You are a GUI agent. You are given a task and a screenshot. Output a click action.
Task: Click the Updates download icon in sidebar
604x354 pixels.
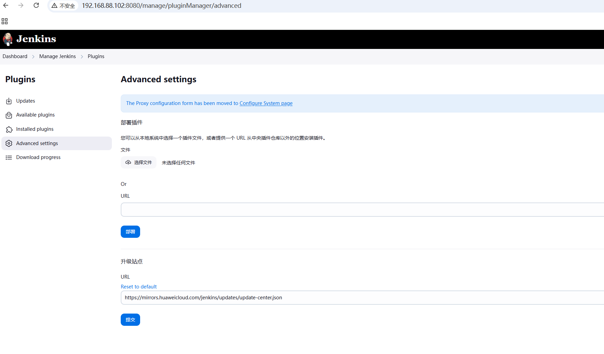pyautogui.click(x=9, y=101)
